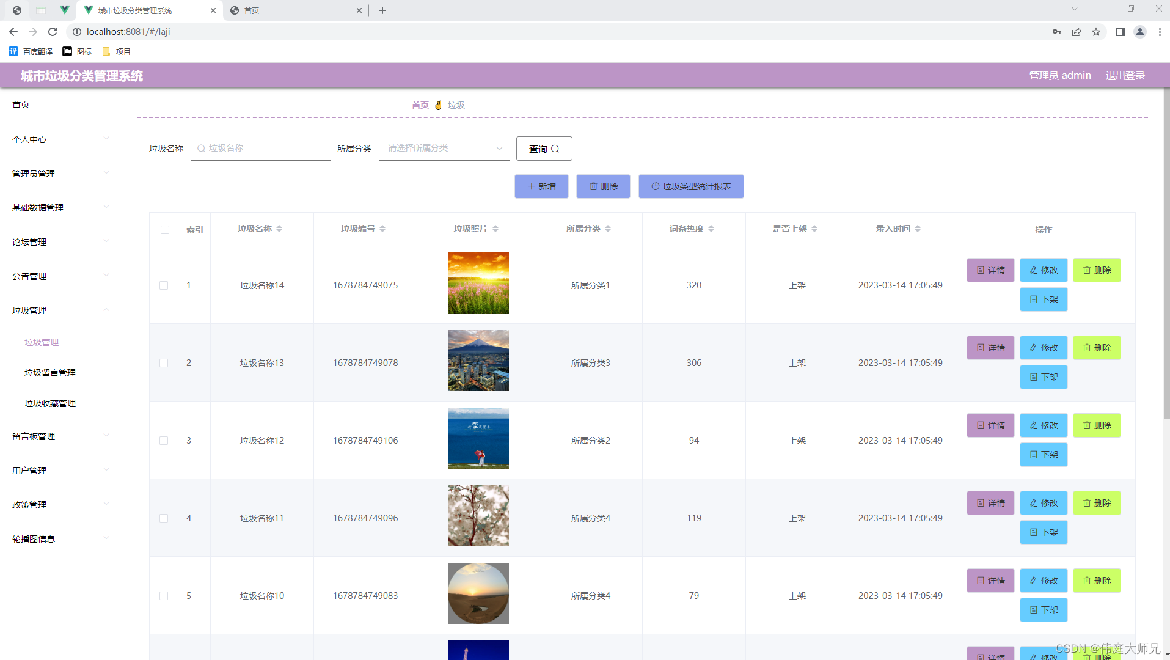This screenshot has width=1170, height=660.
Task: Open the browser profile avatar icon
Action: (x=1140, y=32)
